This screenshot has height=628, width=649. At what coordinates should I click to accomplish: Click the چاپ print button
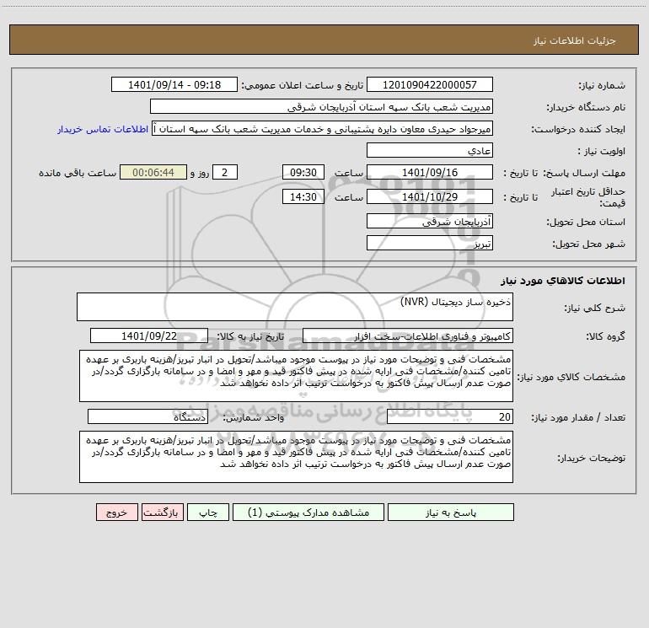(208, 512)
